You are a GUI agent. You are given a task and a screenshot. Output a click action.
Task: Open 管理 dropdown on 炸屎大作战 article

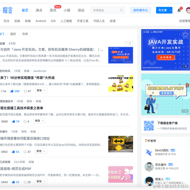41,90
